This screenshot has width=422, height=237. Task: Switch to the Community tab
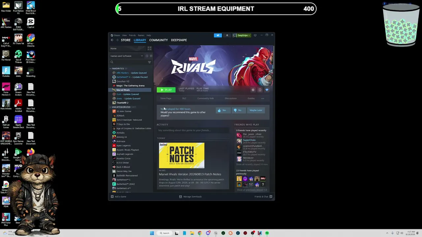(159, 40)
